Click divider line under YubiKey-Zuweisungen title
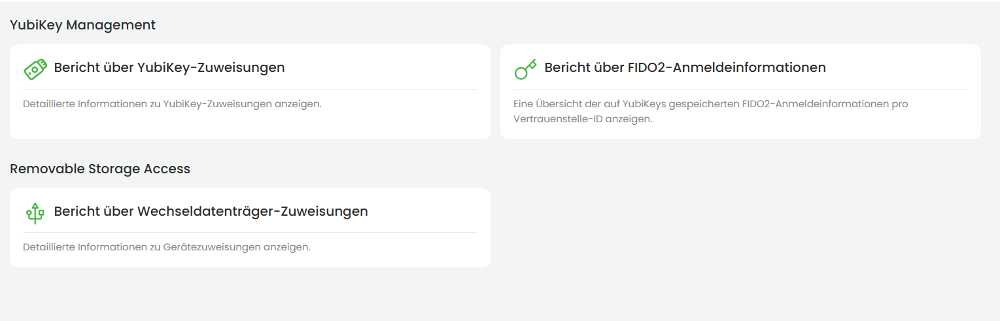The image size is (1000, 321). [250, 89]
